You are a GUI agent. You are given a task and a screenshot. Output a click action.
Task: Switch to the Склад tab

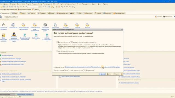tap(51, 13)
